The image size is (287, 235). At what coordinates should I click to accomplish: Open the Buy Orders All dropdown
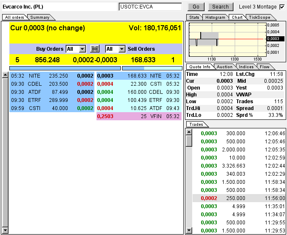(76, 49)
